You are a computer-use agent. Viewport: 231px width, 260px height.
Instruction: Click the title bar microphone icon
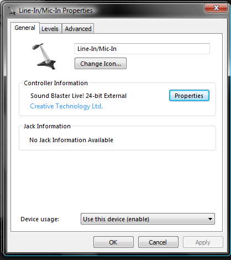(12, 11)
